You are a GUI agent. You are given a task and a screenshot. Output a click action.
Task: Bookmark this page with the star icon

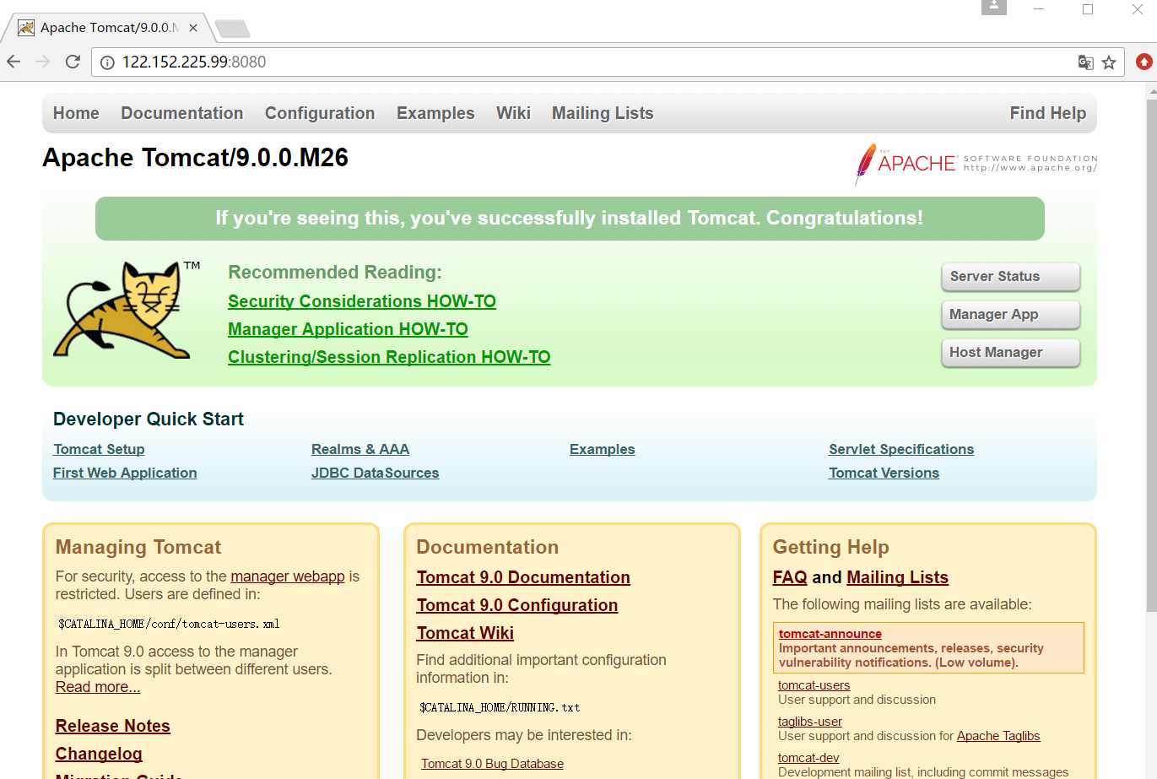click(1109, 62)
